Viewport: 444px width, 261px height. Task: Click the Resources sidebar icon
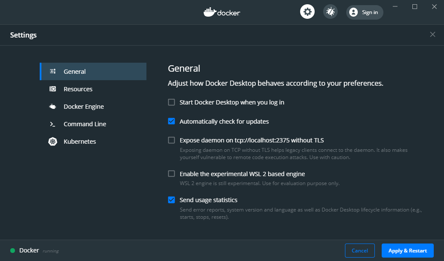coord(53,89)
